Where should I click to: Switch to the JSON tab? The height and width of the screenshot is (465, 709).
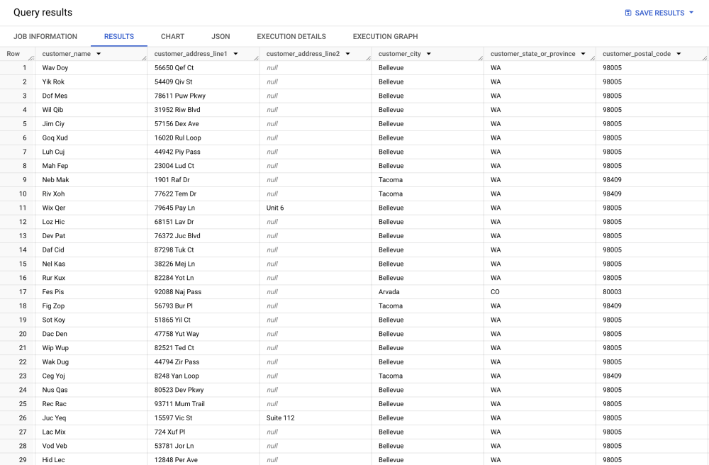pos(220,37)
